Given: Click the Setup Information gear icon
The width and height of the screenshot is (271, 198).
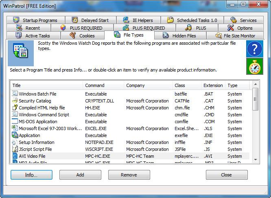Looking at the screenshot, I should (x=15, y=142).
